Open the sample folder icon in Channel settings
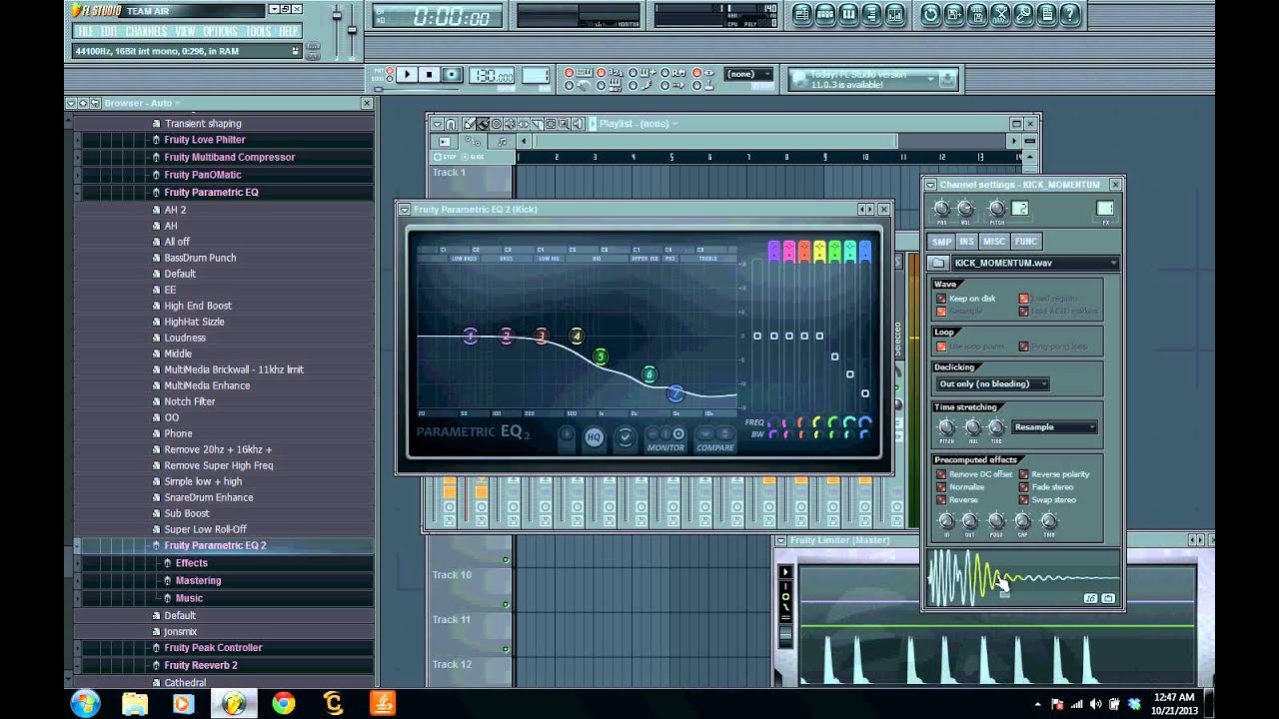 click(937, 264)
